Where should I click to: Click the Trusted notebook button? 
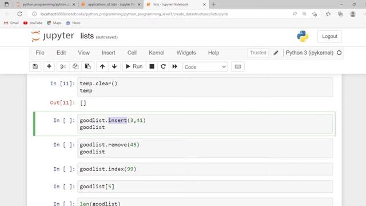click(x=258, y=53)
